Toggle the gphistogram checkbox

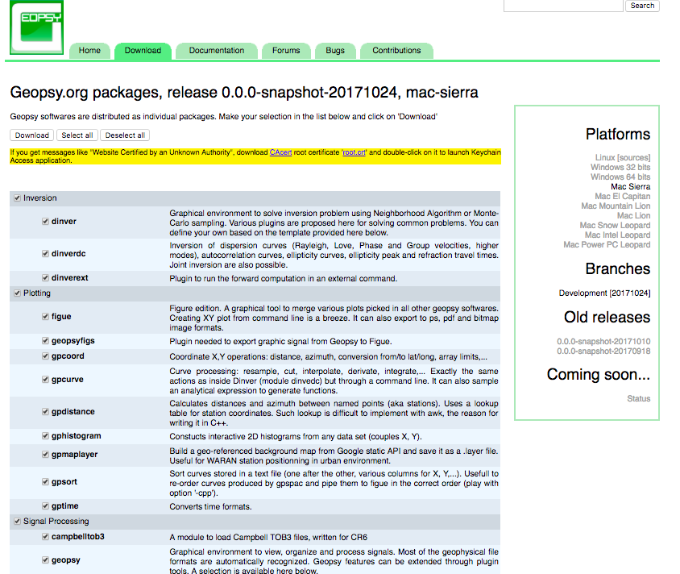46,436
